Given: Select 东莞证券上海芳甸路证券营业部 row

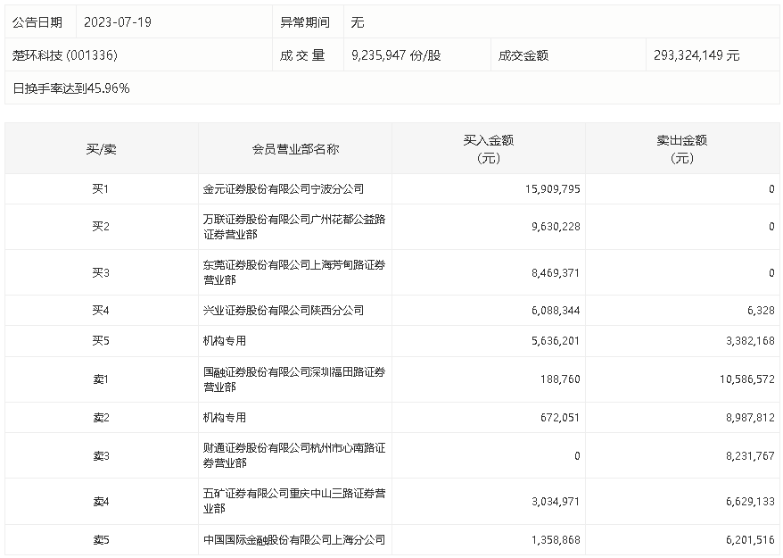Looking at the screenshot, I should 293,272.
